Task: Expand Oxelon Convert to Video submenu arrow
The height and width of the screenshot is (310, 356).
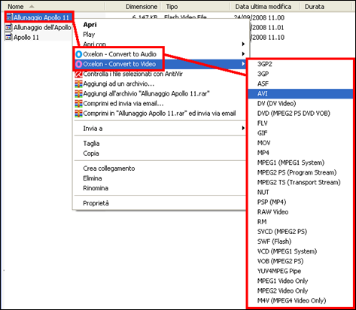Action: pos(243,64)
